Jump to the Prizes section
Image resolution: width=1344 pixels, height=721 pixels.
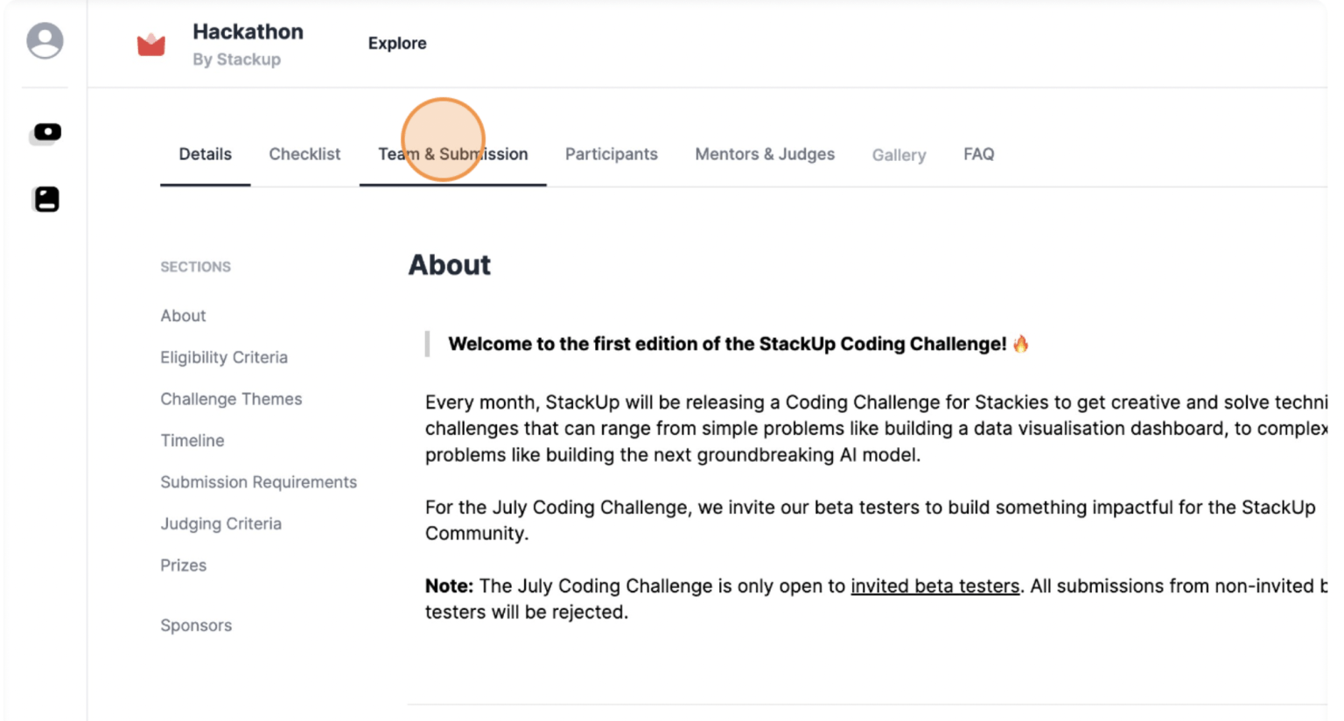[183, 566]
